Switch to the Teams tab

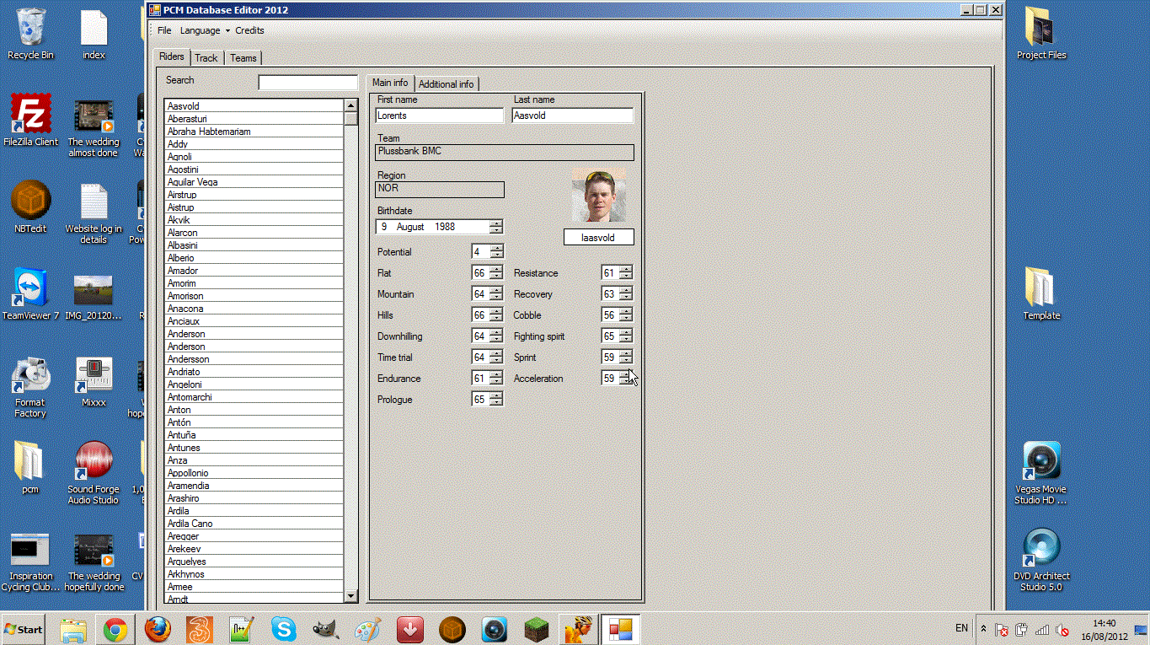[x=243, y=58]
